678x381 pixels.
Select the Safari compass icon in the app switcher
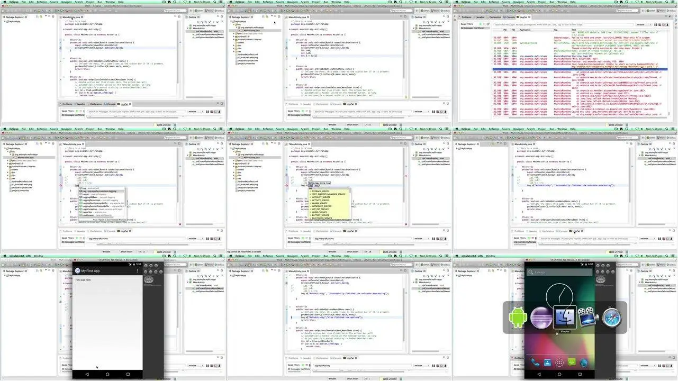(612, 317)
